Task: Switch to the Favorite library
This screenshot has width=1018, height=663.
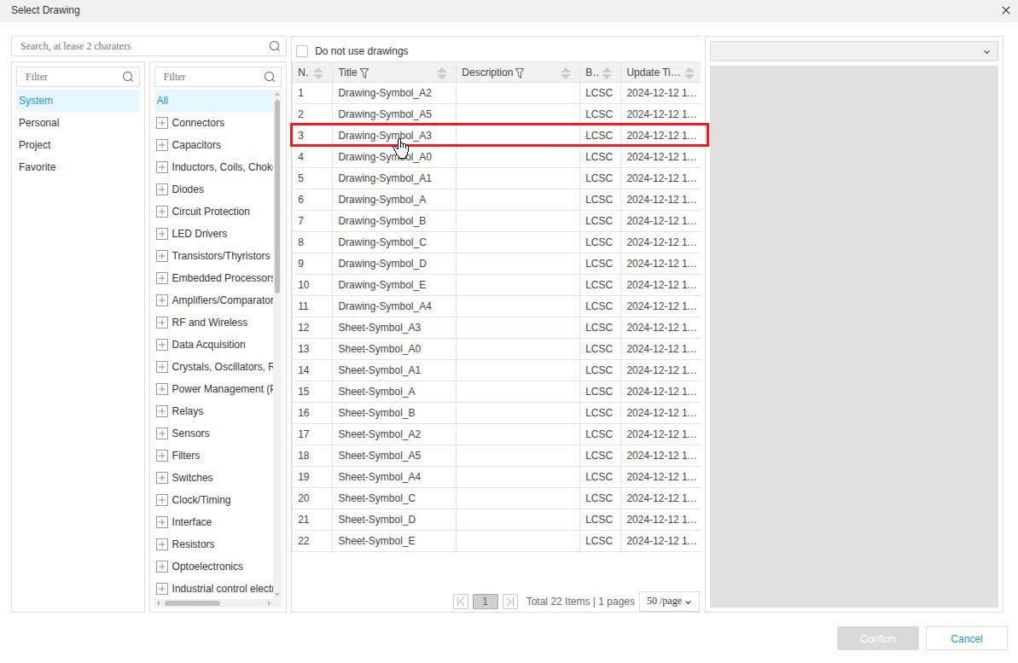Action: (38, 167)
